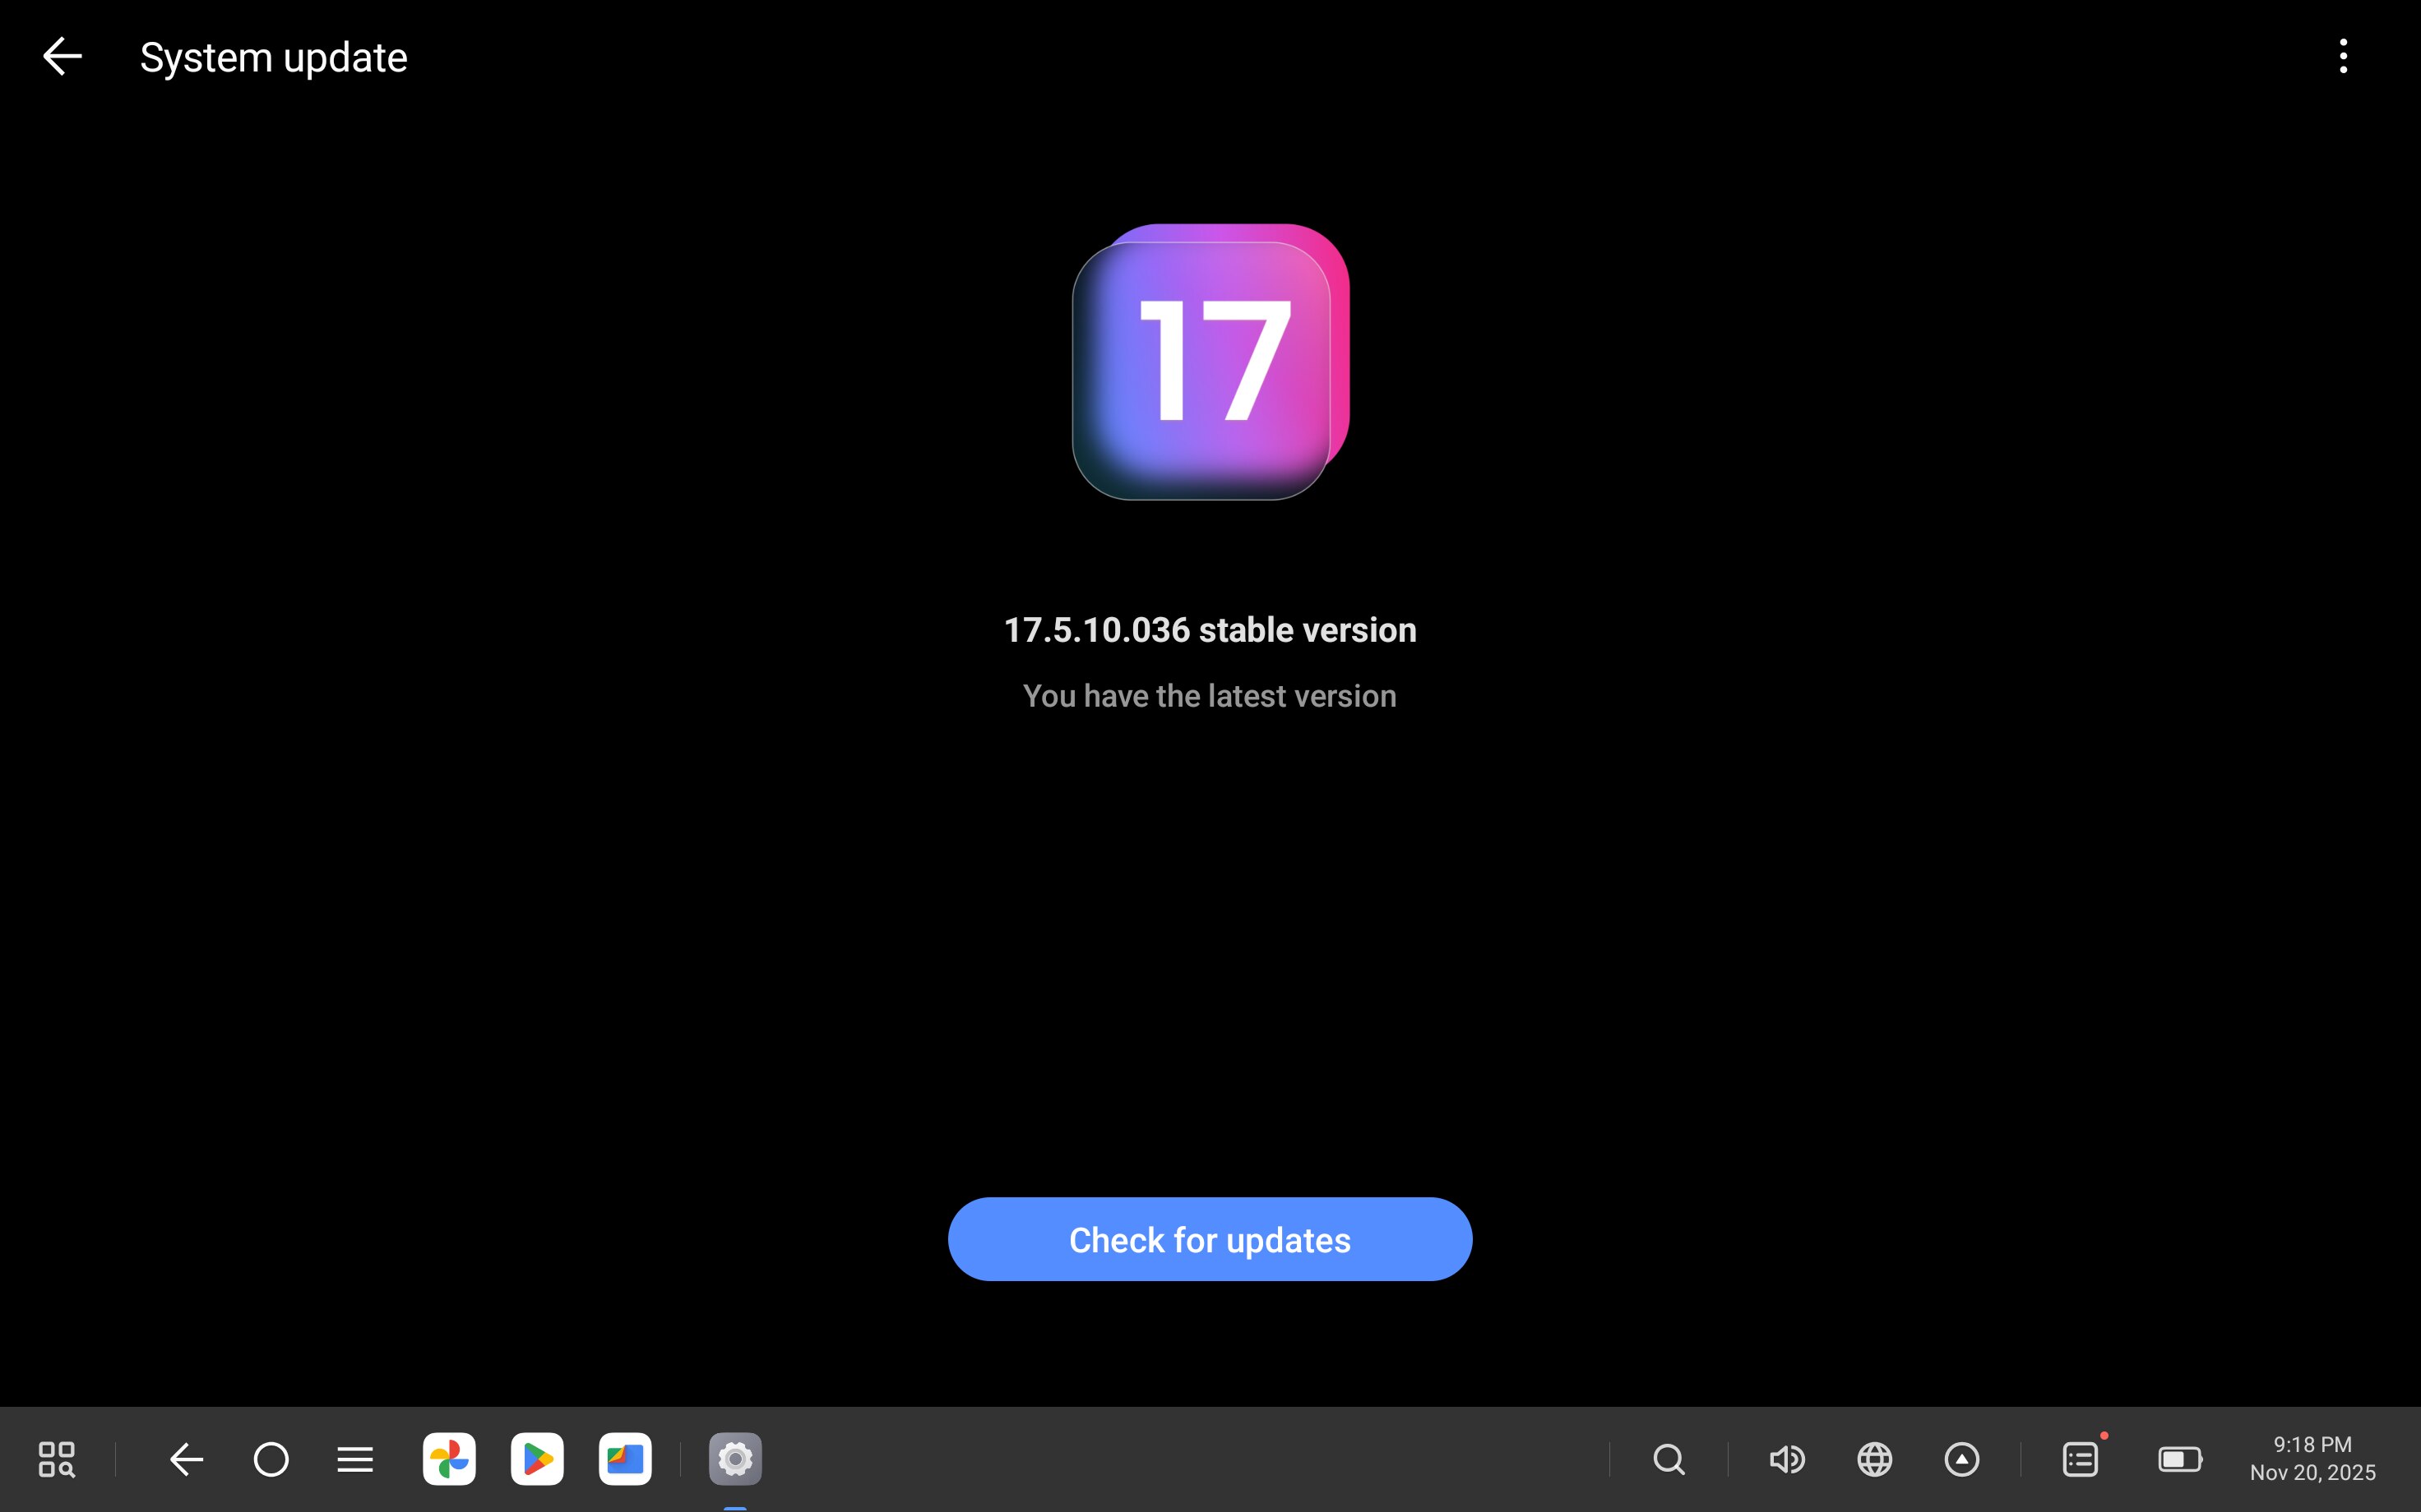Viewport: 2421px width, 1512px height.
Task: Open the notification panel list icon
Action: (2081, 1459)
